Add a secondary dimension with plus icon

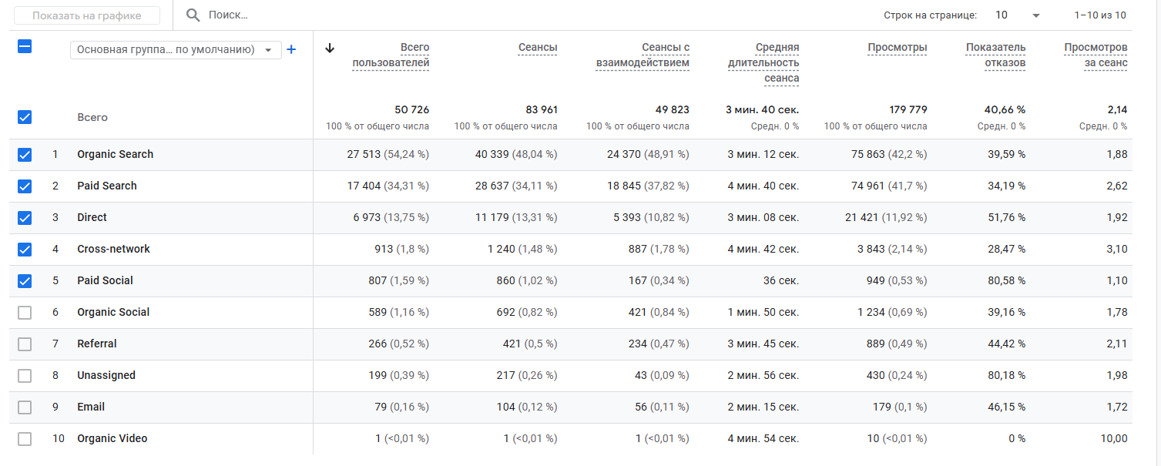(x=291, y=49)
